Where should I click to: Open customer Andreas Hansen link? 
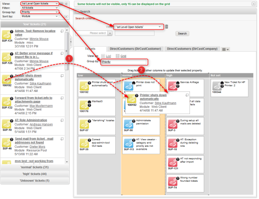(41, 124)
